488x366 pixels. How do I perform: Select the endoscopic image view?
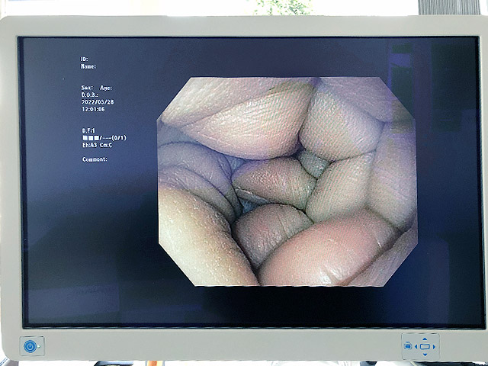[x=287, y=181]
